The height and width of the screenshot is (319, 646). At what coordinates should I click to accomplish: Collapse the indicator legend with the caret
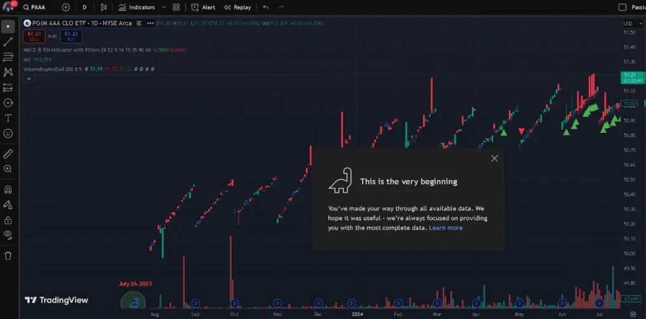tap(29, 79)
